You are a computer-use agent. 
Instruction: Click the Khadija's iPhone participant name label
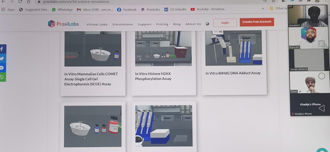303,114
